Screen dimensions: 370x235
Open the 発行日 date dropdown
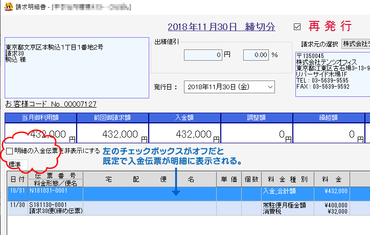click(270, 87)
